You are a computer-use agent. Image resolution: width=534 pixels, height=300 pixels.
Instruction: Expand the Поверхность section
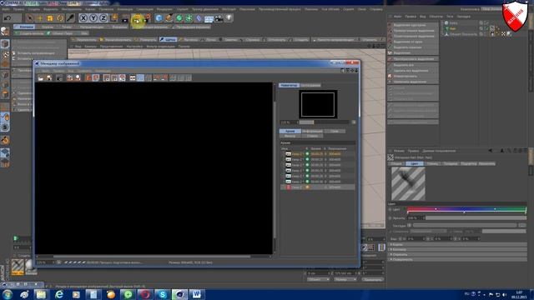coord(458,259)
